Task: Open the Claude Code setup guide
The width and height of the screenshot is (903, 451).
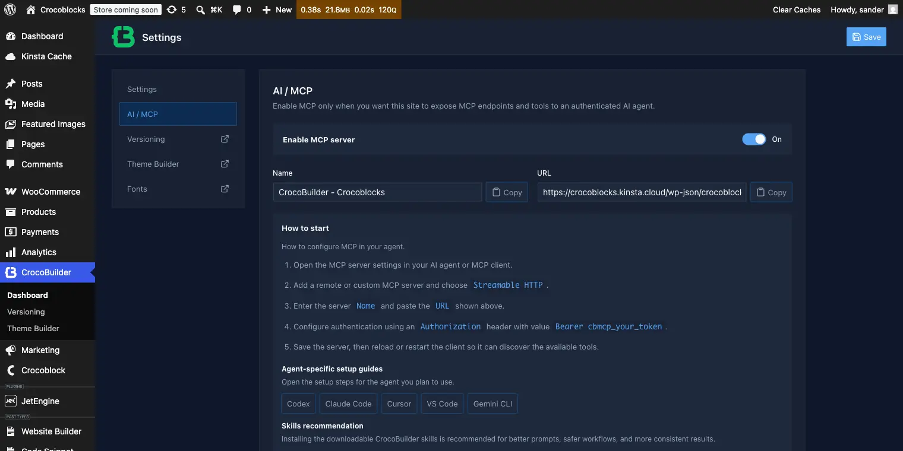Action: coord(348,404)
